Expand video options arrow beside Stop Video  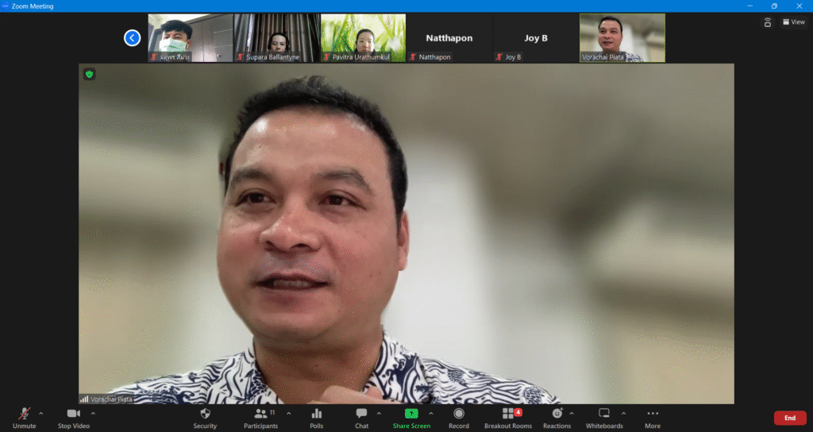(93, 413)
